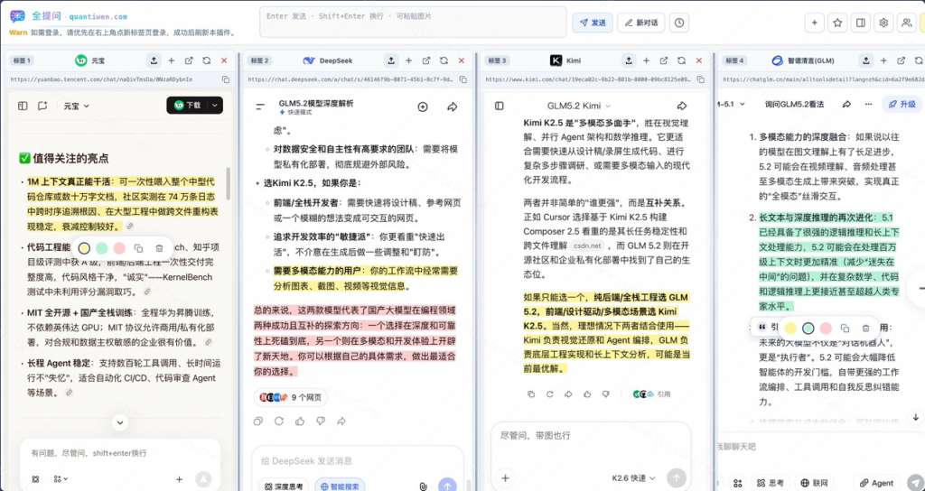Add panel via plus in 智谱清言 header
This screenshot has width=925, height=491.
tap(883, 60)
